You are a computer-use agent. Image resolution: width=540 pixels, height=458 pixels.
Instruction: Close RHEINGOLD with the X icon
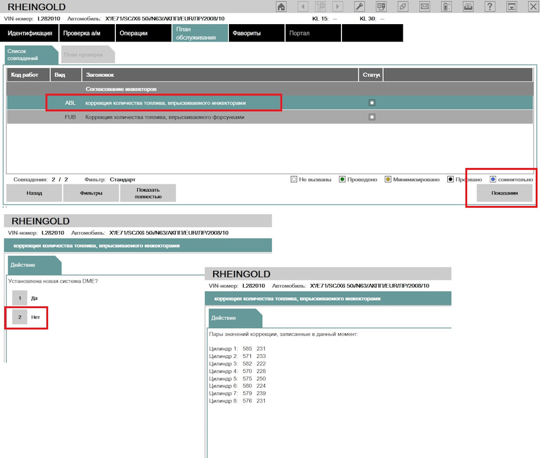[533, 7]
